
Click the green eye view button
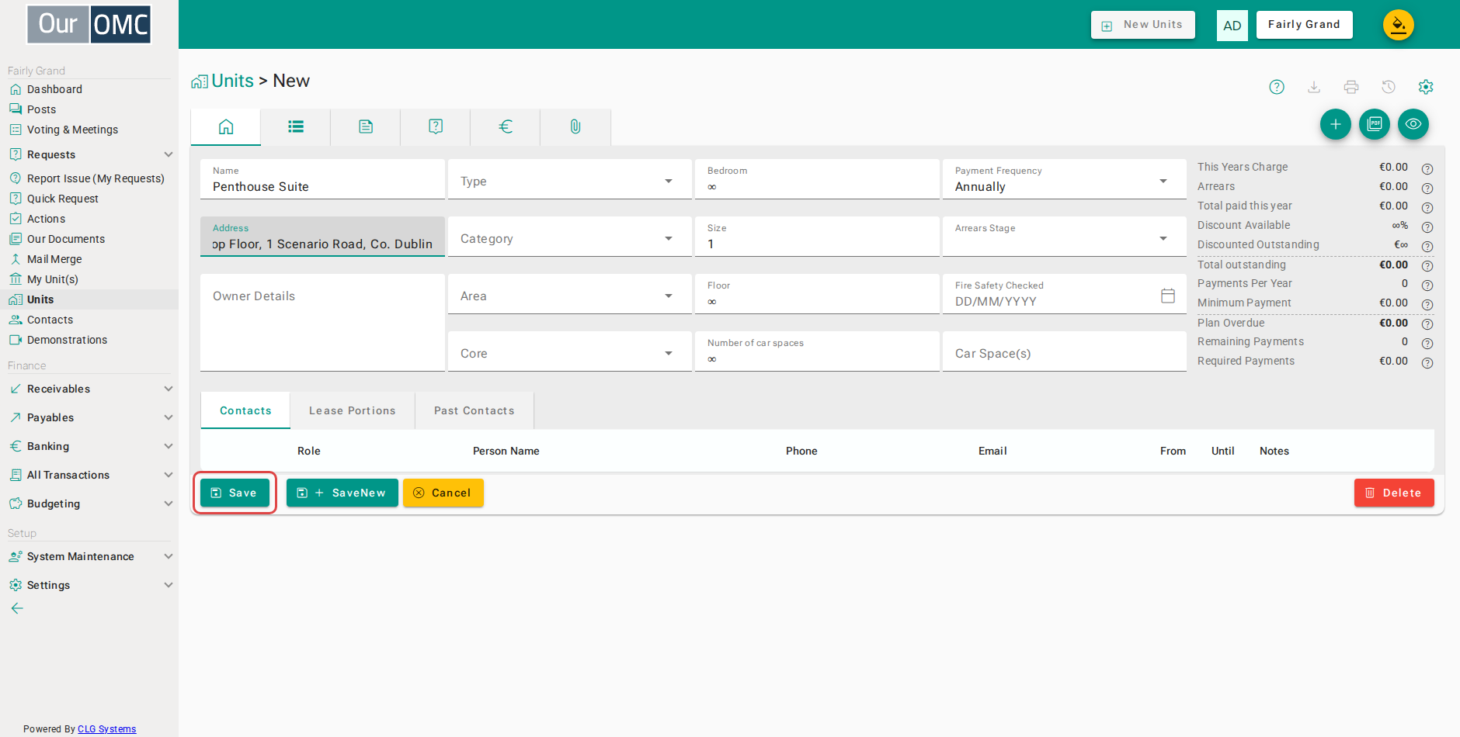[x=1413, y=124]
